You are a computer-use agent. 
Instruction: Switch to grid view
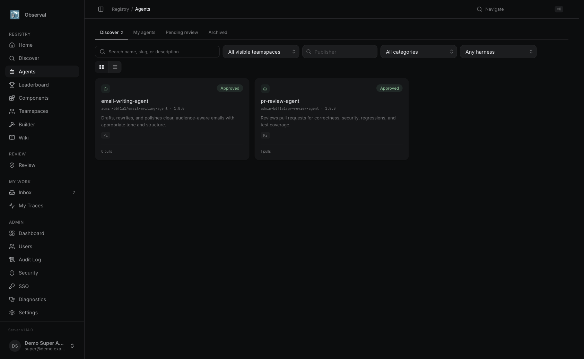coord(102,67)
